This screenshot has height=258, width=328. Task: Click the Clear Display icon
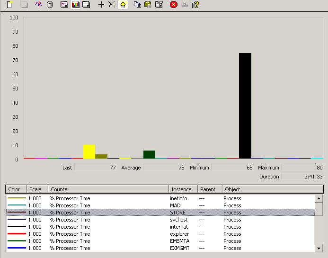tap(24, 4)
